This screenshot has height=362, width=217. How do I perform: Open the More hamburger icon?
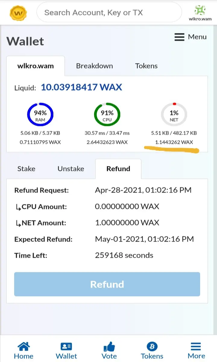click(196, 346)
